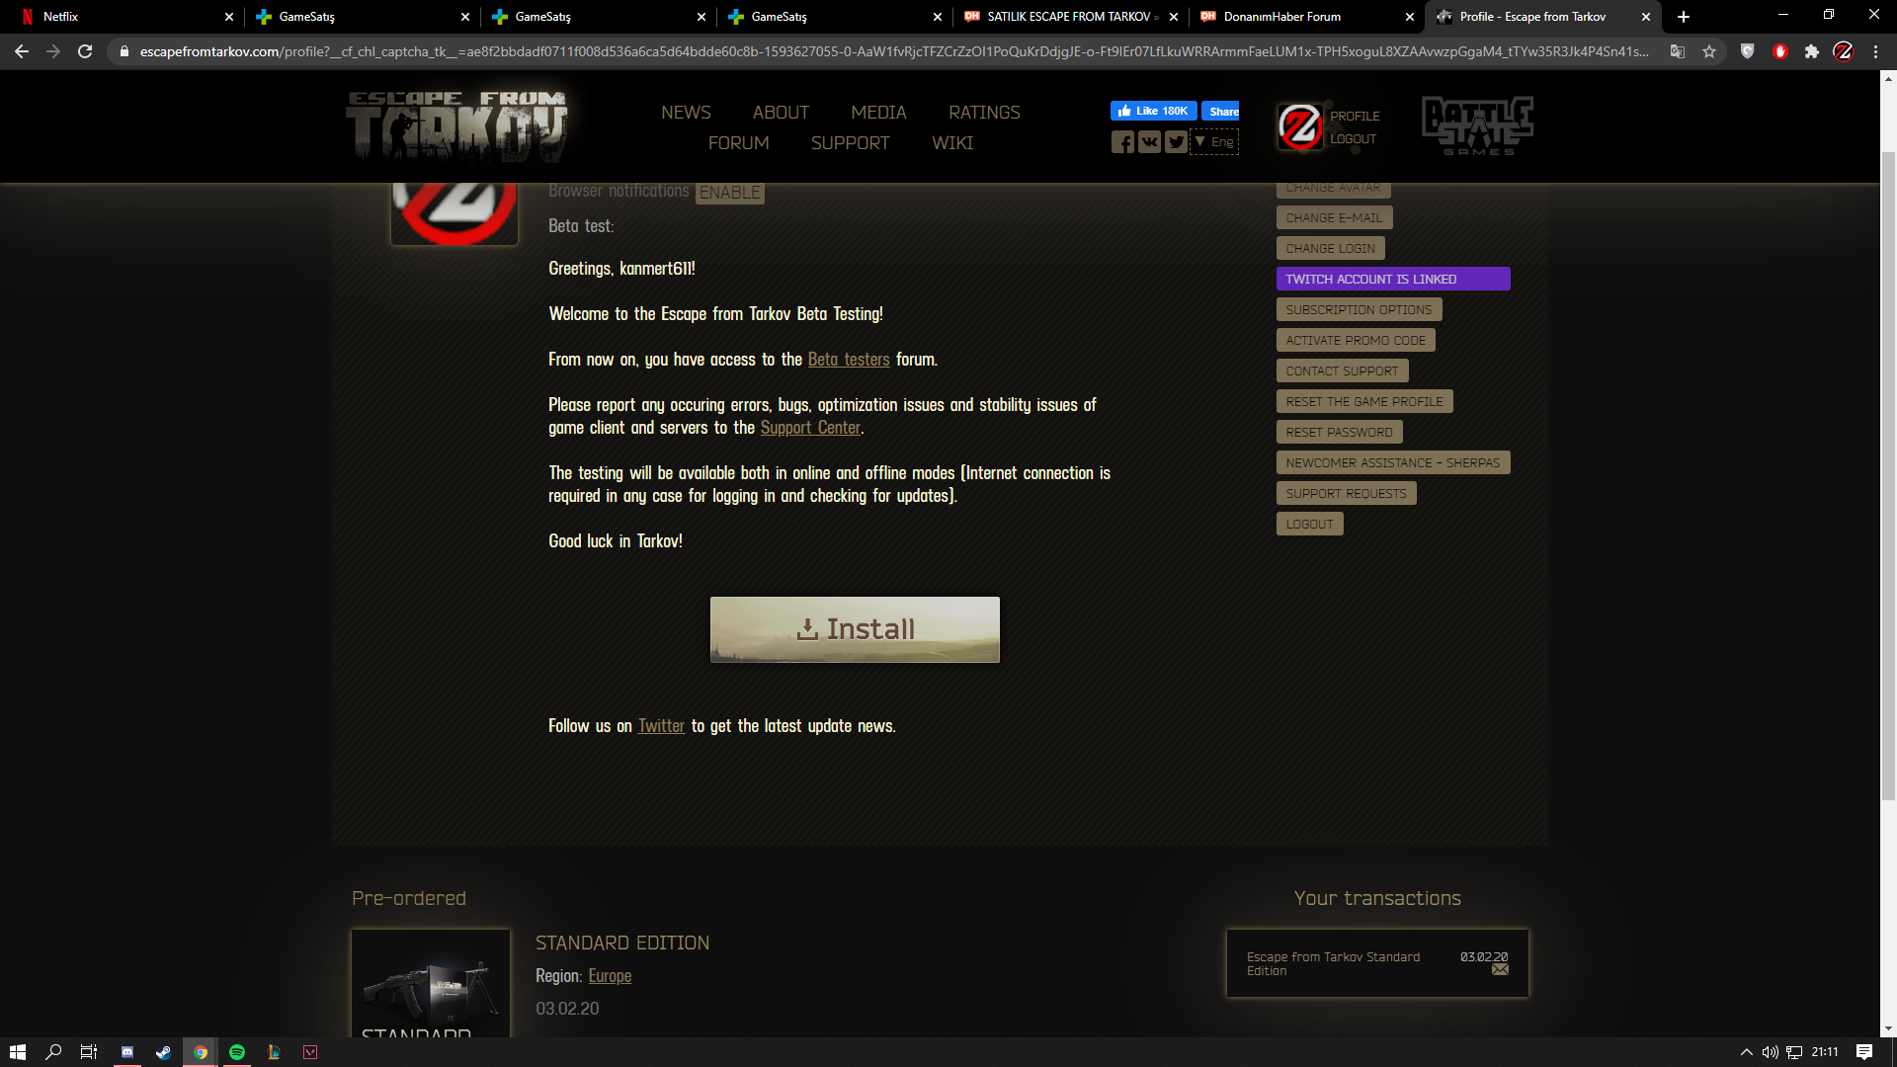Click the SUPPORT menu item
Image resolution: width=1897 pixels, height=1067 pixels.
click(848, 142)
